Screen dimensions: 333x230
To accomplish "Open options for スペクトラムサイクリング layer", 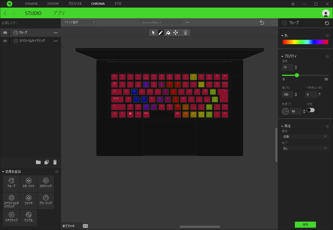I will click(x=56, y=41).
